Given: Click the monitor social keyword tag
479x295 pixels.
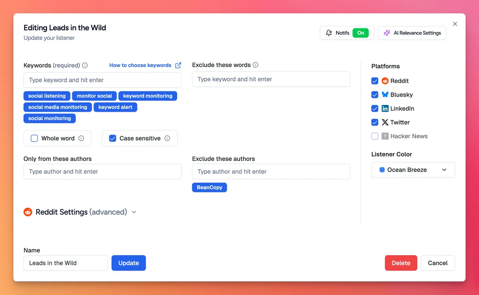Looking at the screenshot, I should 95,96.
